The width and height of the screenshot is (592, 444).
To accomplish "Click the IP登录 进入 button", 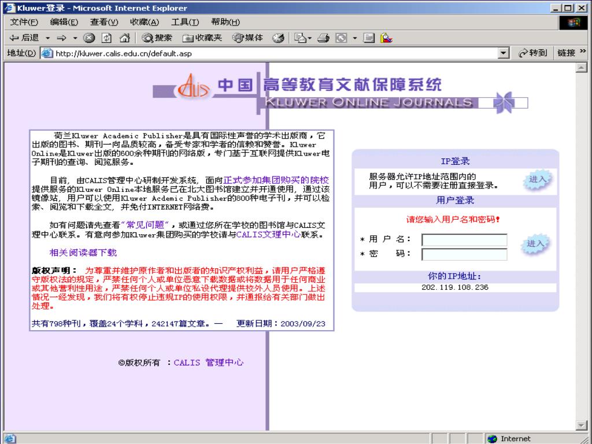I will pyautogui.click(x=537, y=179).
